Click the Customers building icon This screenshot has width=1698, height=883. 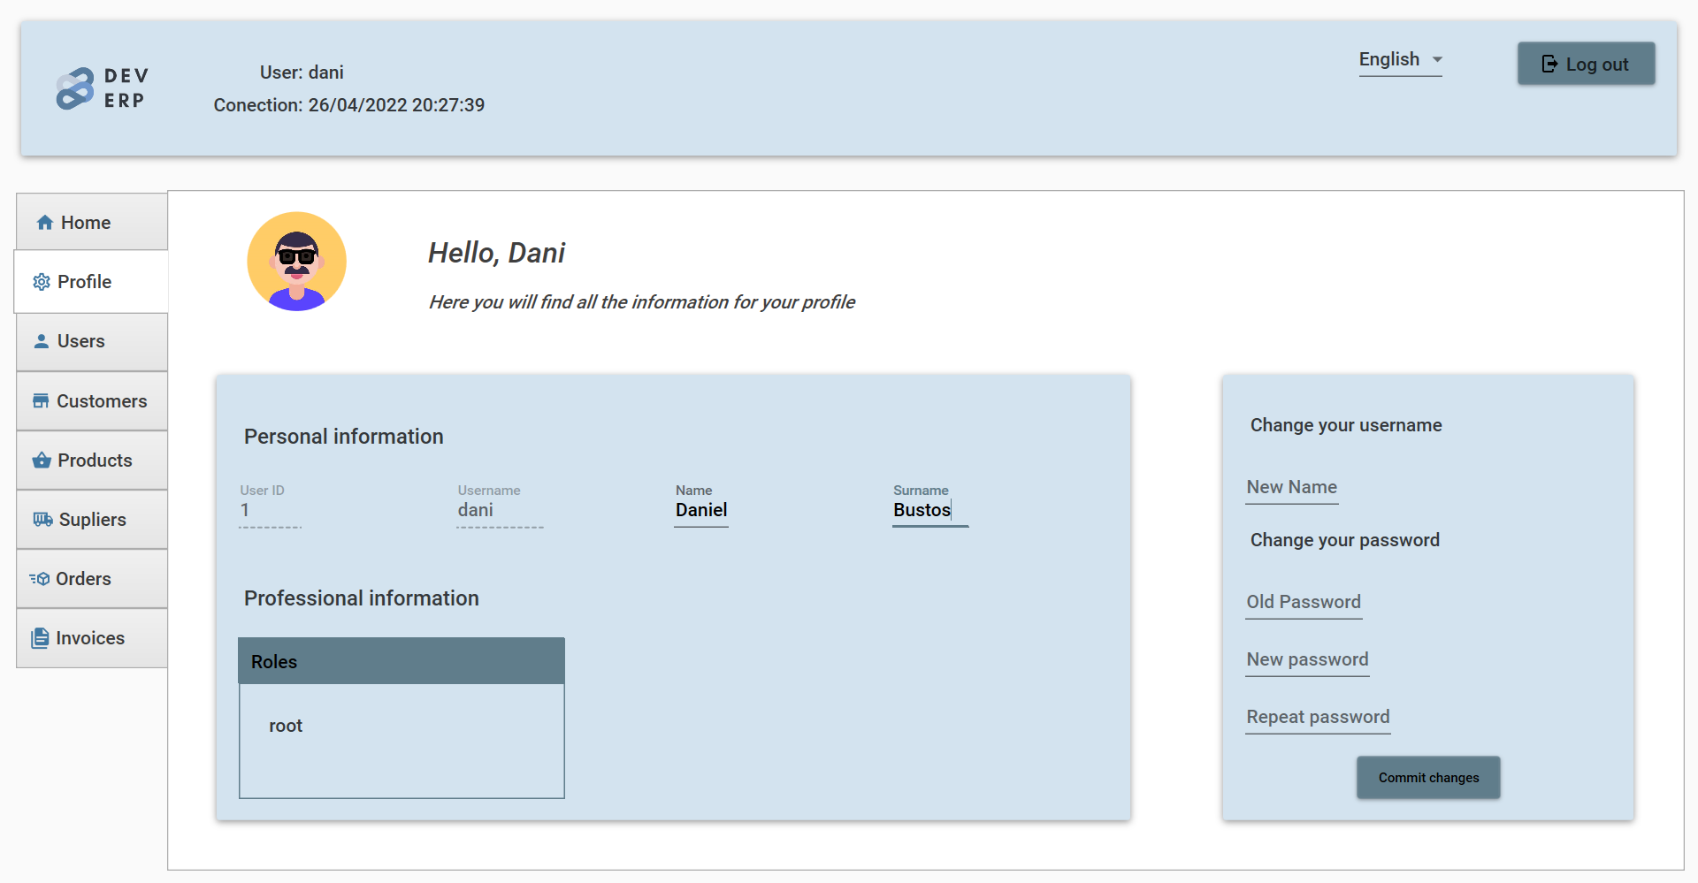(41, 400)
